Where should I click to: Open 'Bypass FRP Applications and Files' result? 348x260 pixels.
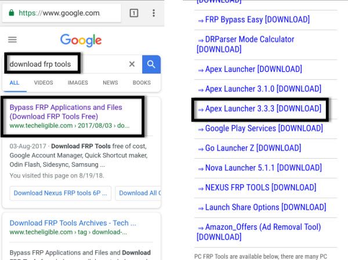pos(66,112)
